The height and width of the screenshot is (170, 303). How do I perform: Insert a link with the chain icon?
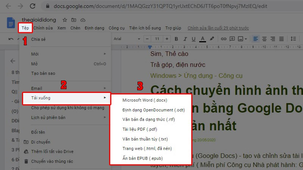point(223,39)
